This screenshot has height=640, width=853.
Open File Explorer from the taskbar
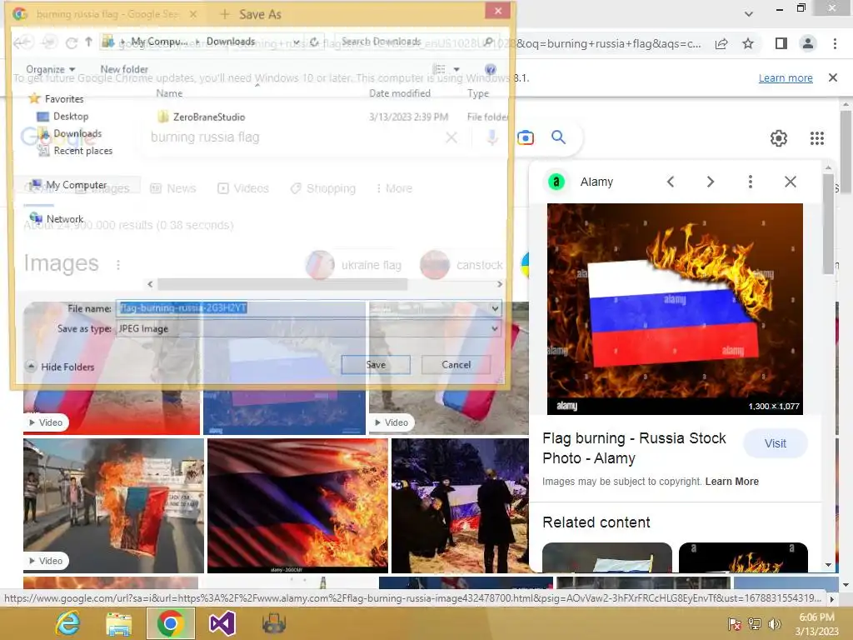(118, 623)
